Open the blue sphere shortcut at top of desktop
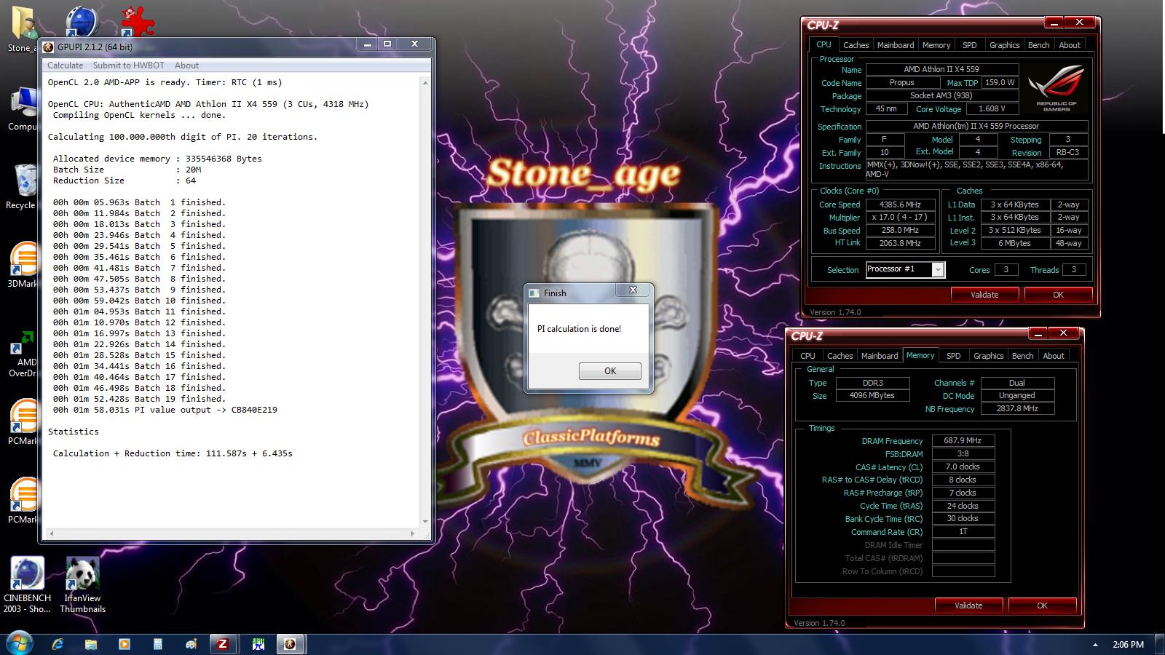This screenshot has height=655, width=1165. 82,22
